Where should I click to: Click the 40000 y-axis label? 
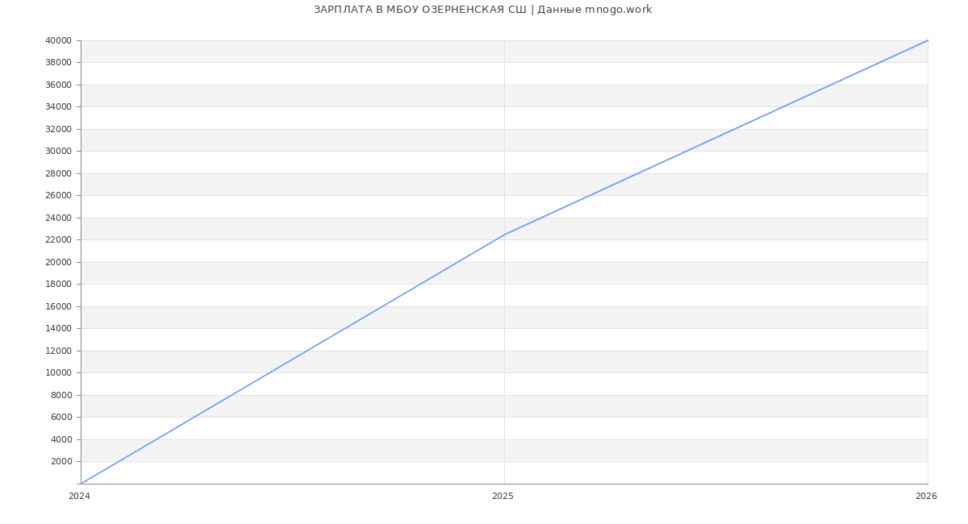[x=58, y=40]
